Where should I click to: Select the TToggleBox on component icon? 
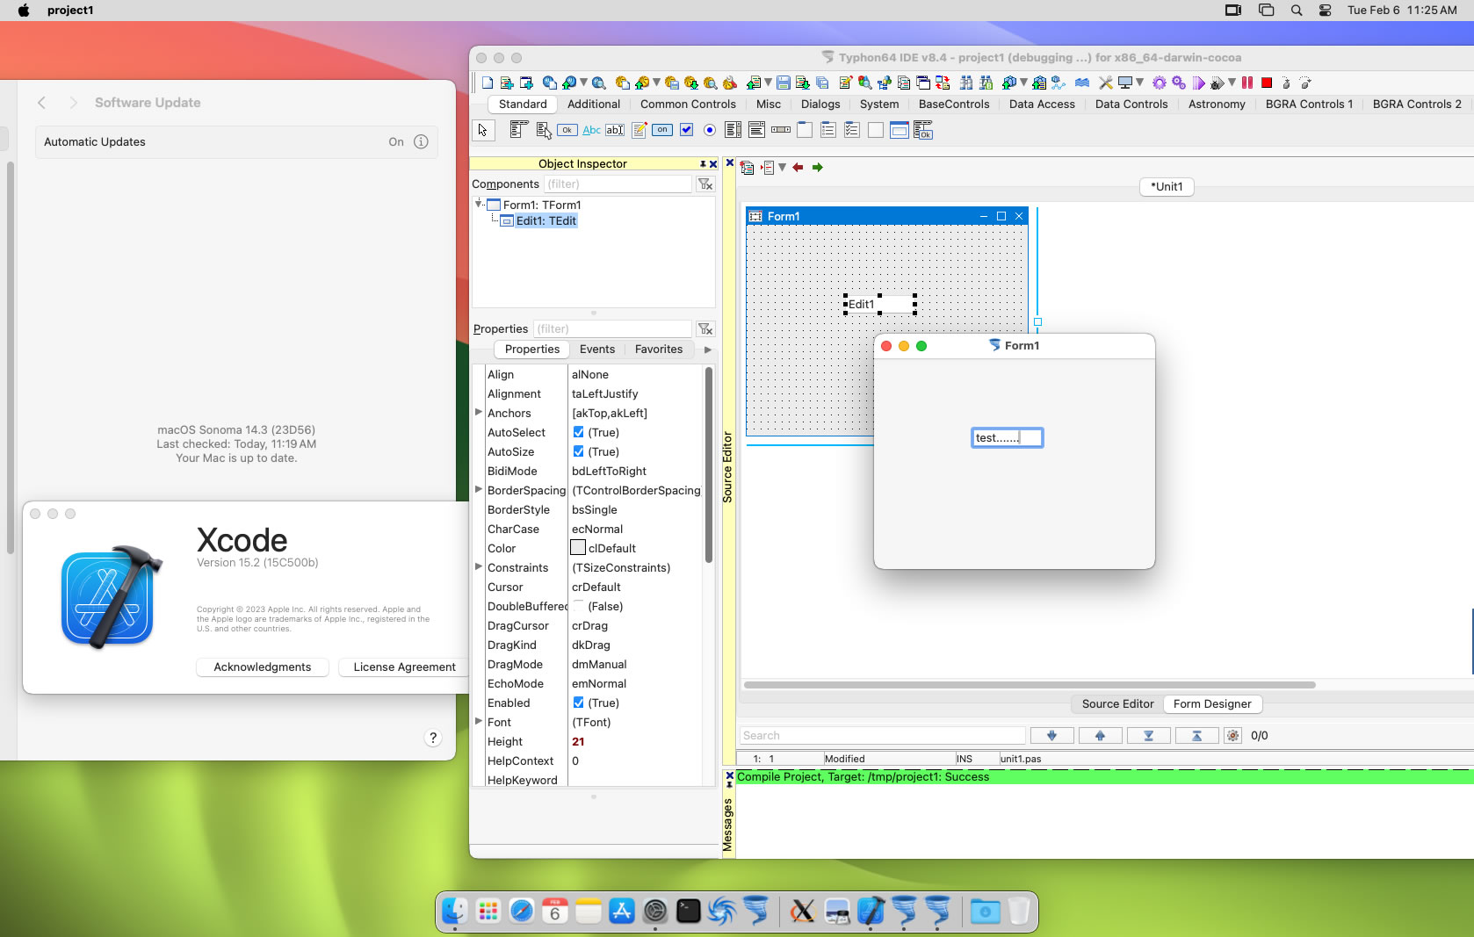pos(662,130)
